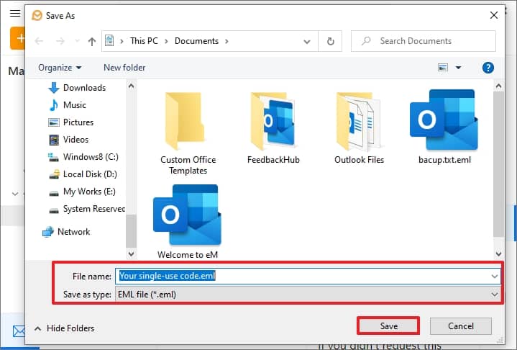The image size is (517, 350).
Task: Open the File name dropdown arrow
Action: click(x=495, y=276)
